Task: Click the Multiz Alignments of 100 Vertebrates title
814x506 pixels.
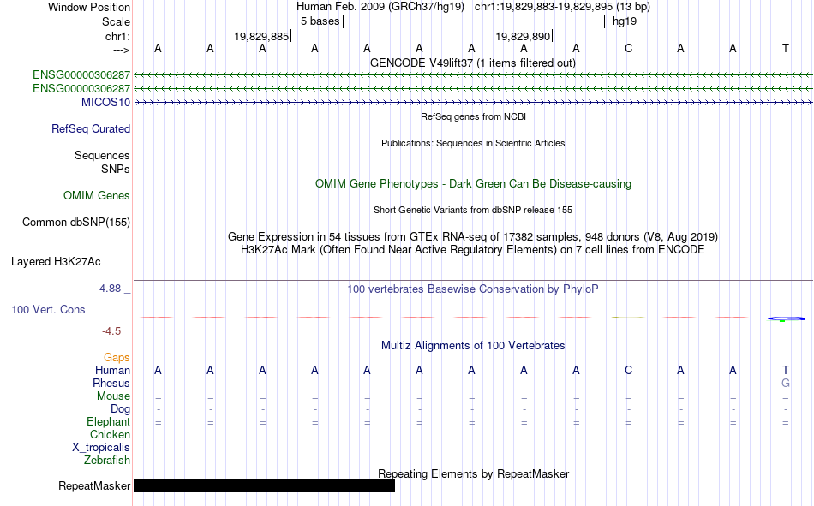Action: tap(473, 346)
